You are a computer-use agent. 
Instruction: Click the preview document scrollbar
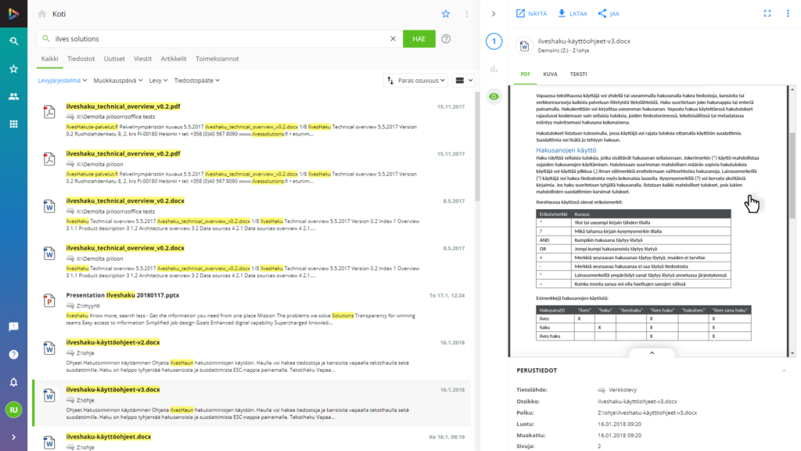(792, 175)
